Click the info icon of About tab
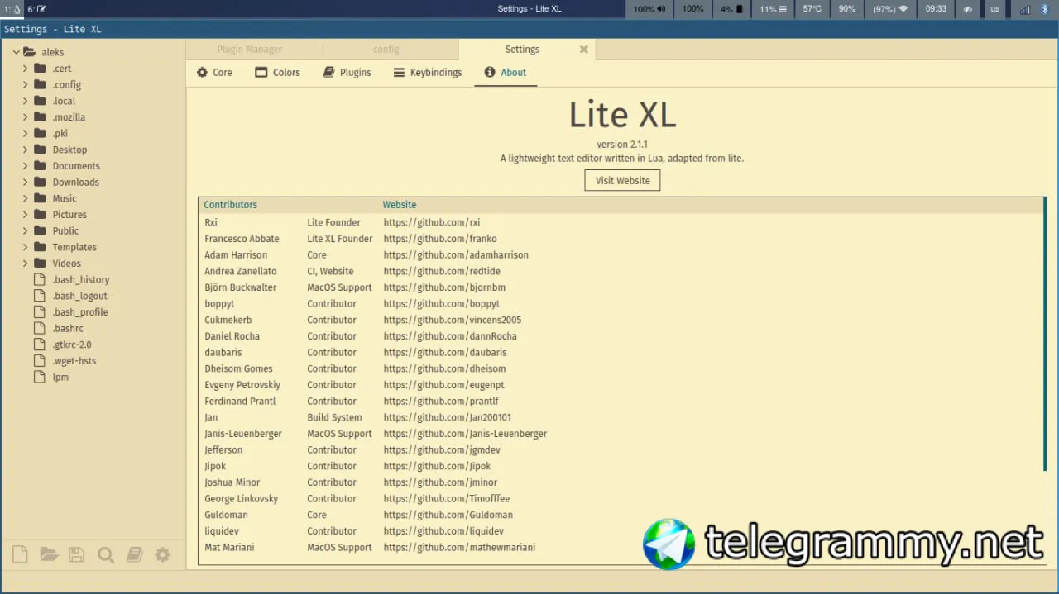Viewport: 1059px width, 594px height. coord(490,72)
